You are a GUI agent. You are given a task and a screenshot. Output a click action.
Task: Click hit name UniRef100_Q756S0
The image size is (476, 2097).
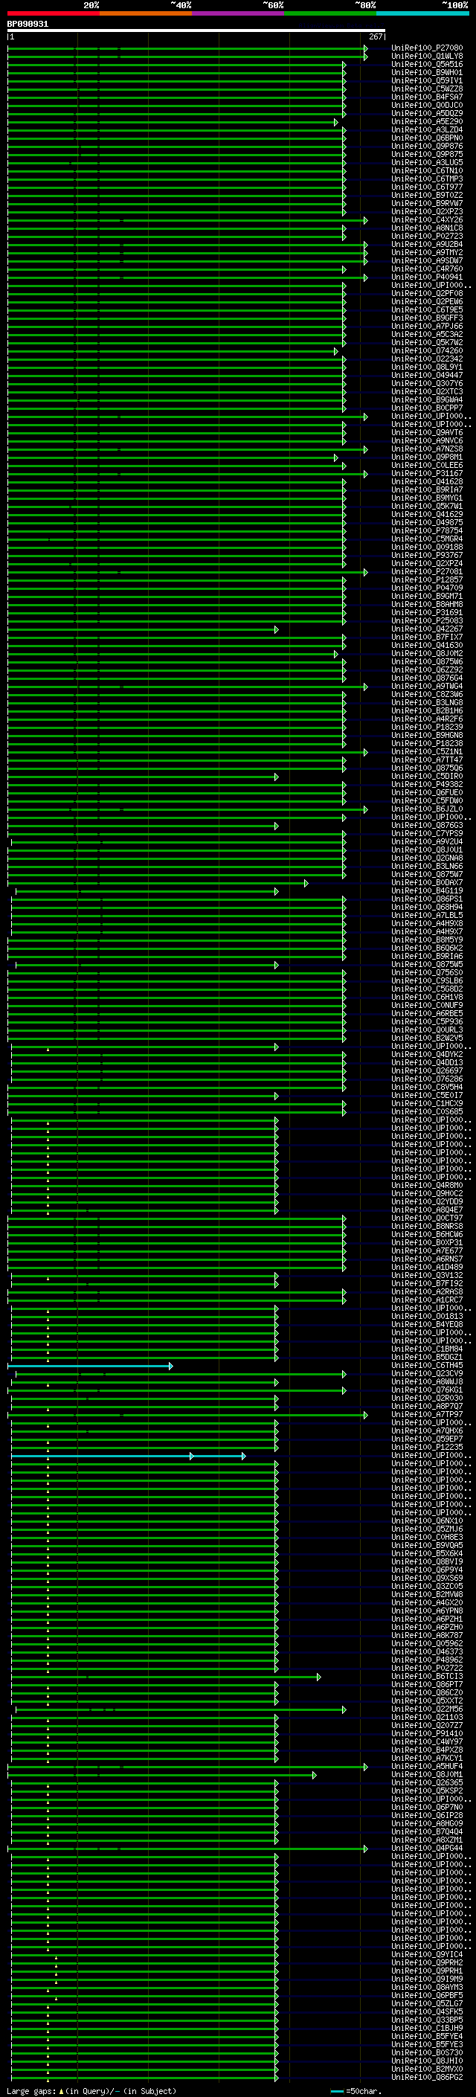[426, 973]
